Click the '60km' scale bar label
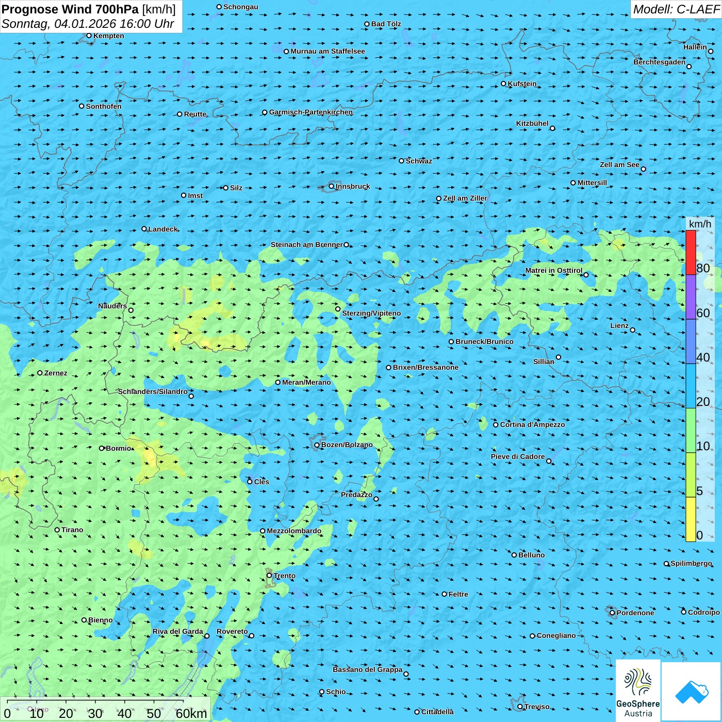The height and width of the screenshot is (722, 722). coord(191,713)
